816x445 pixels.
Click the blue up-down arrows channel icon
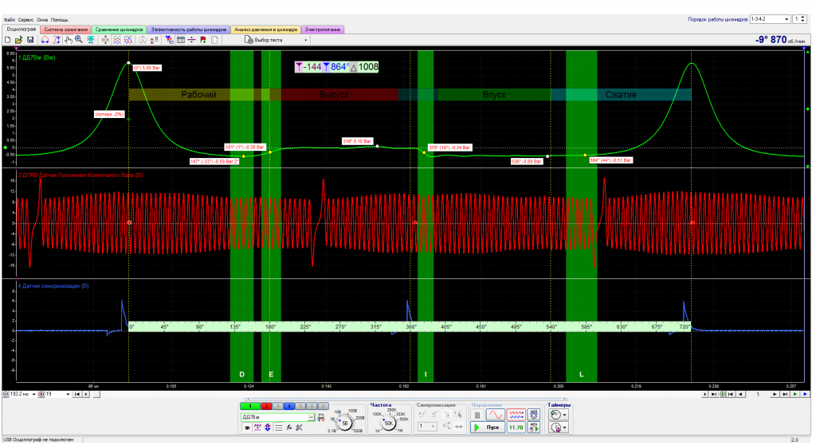(x=268, y=427)
